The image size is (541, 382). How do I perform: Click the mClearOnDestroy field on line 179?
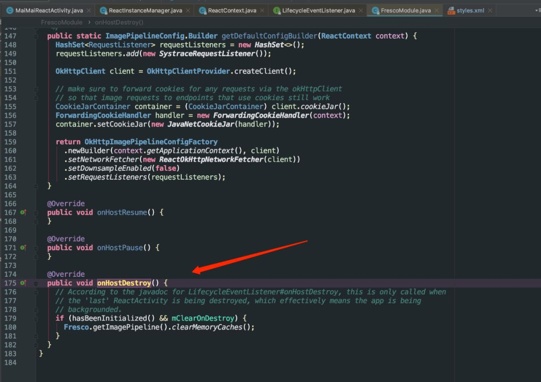pyautogui.click(x=203, y=318)
